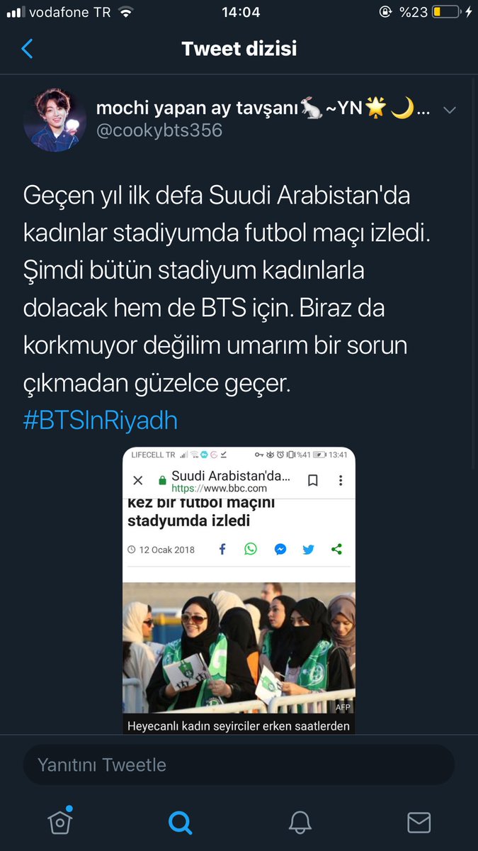Image resolution: width=478 pixels, height=851 pixels.
Task: Open the Home tab icon
Action: tap(60, 821)
